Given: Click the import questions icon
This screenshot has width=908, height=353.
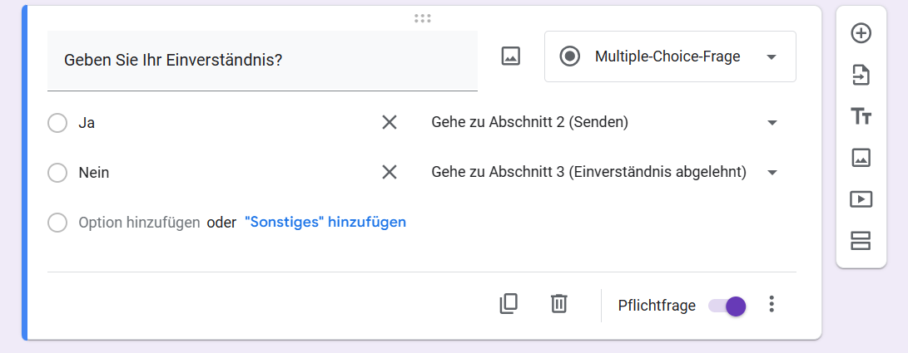Looking at the screenshot, I should tap(861, 75).
